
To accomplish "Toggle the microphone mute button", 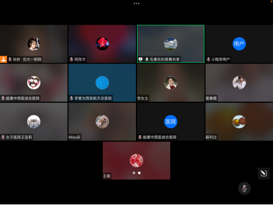I will [244, 188].
